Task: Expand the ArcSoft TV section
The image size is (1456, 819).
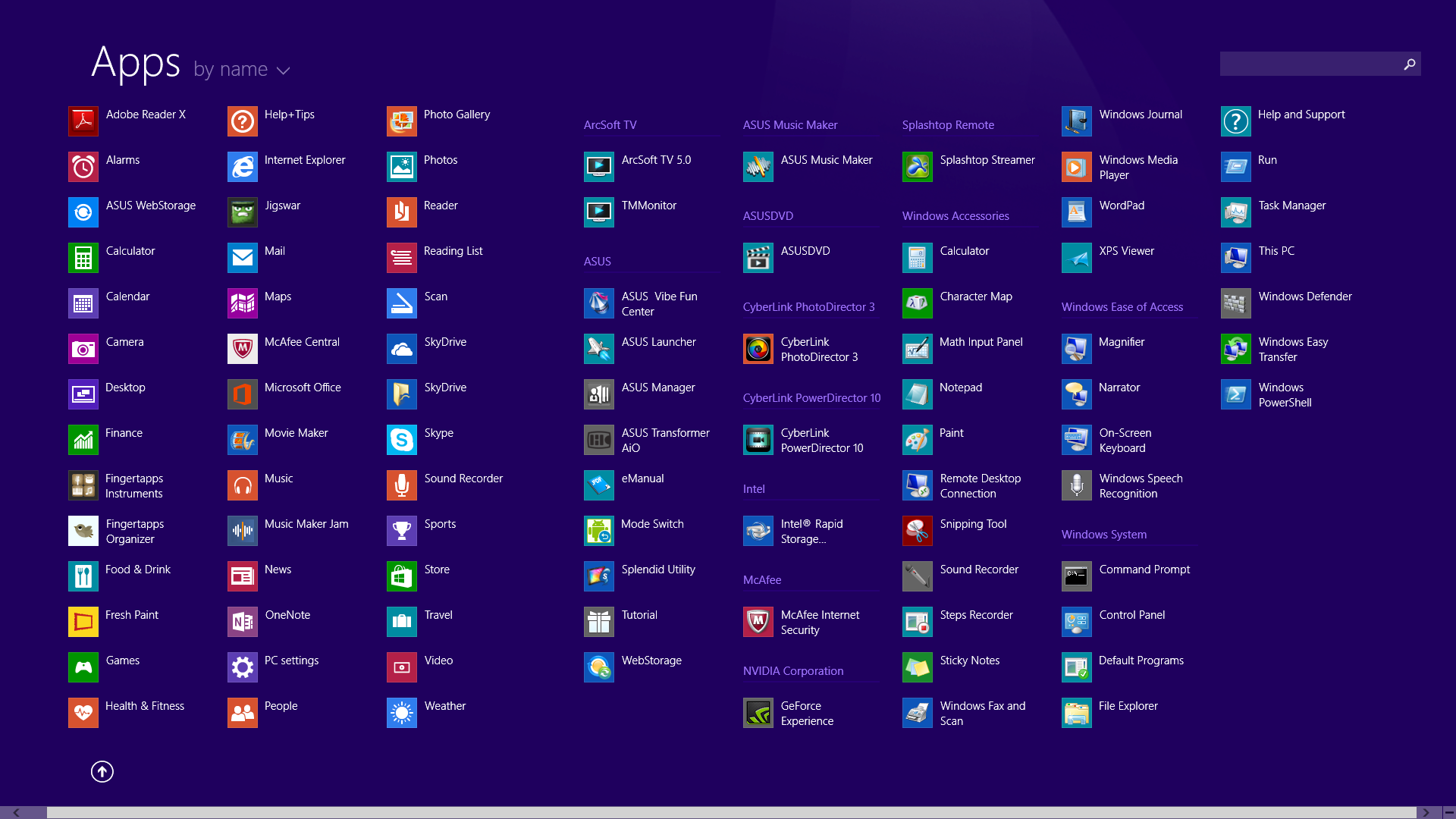Action: click(x=610, y=125)
